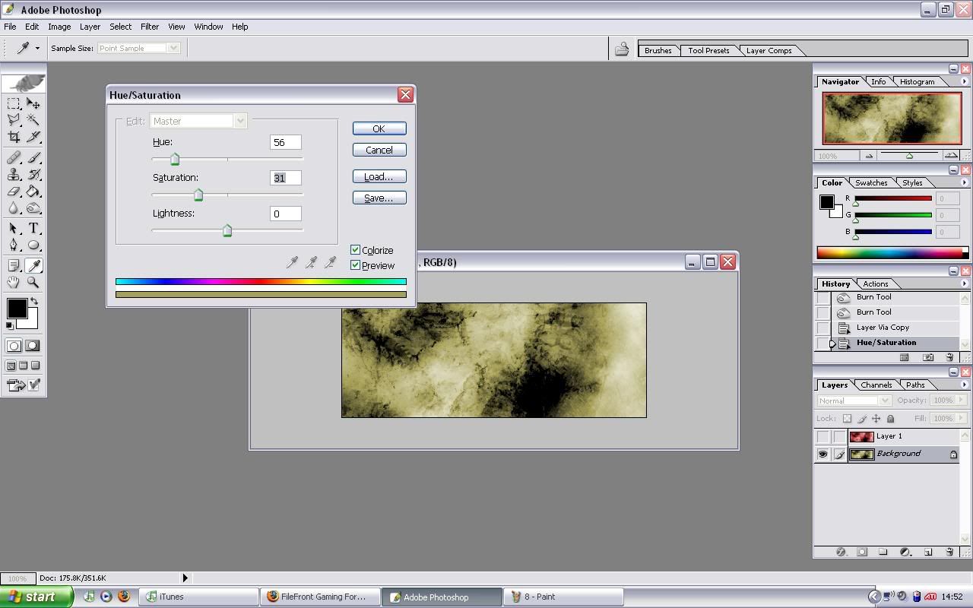The width and height of the screenshot is (973, 608).
Task: Open the Filter menu
Action: pos(149,27)
